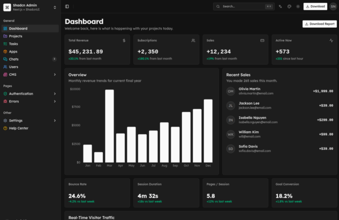The height and width of the screenshot is (220, 339).
Task: Click the March bar in Overview chart
Action: pos(110,126)
